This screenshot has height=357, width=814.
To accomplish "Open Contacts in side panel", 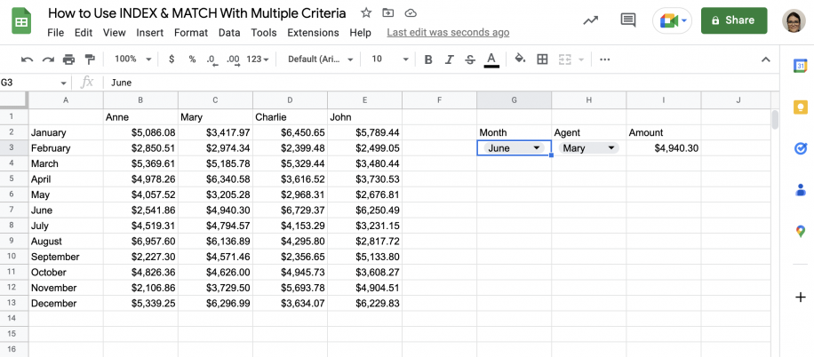I will (800, 190).
